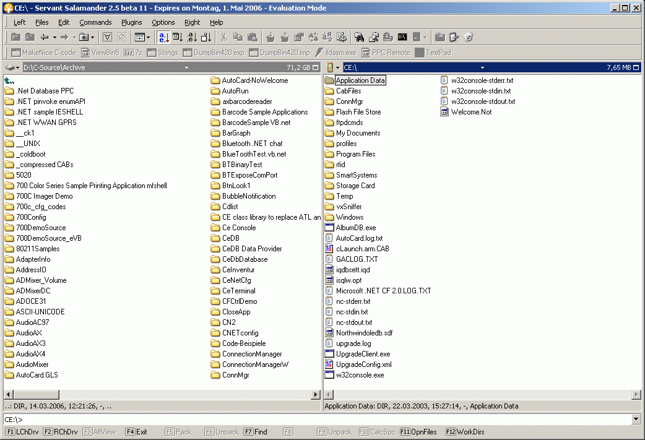Click the Sort by name icon

pyautogui.click(x=163, y=37)
